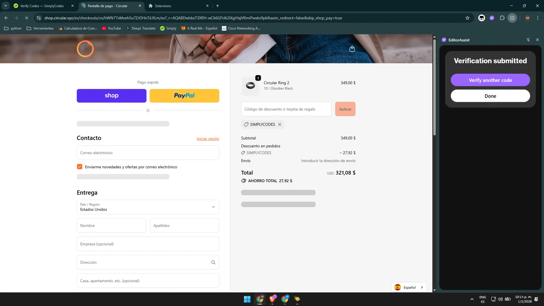Click Verify another code button
The height and width of the screenshot is (306, 544).
pos(490,80)
